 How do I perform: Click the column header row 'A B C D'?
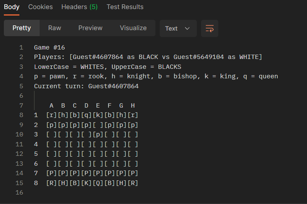(92, 105)
